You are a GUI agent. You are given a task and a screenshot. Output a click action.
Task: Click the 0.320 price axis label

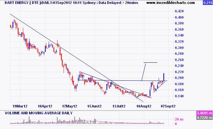tap(179, 41)
